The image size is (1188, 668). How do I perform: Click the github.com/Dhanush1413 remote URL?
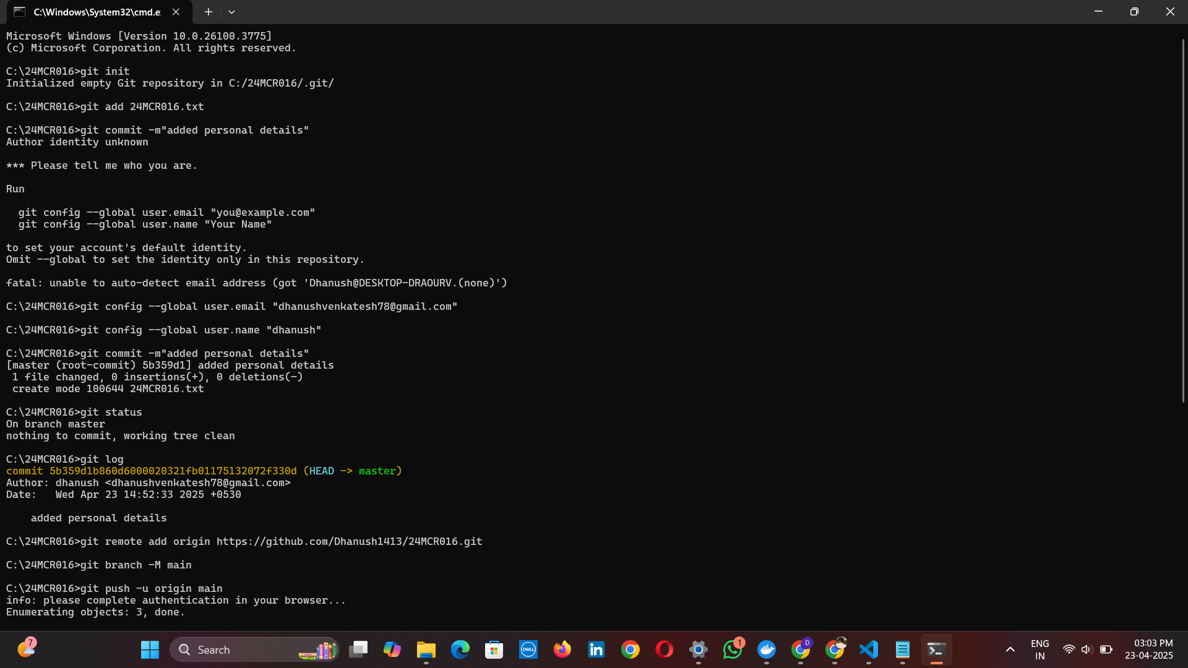coord(349,542)
